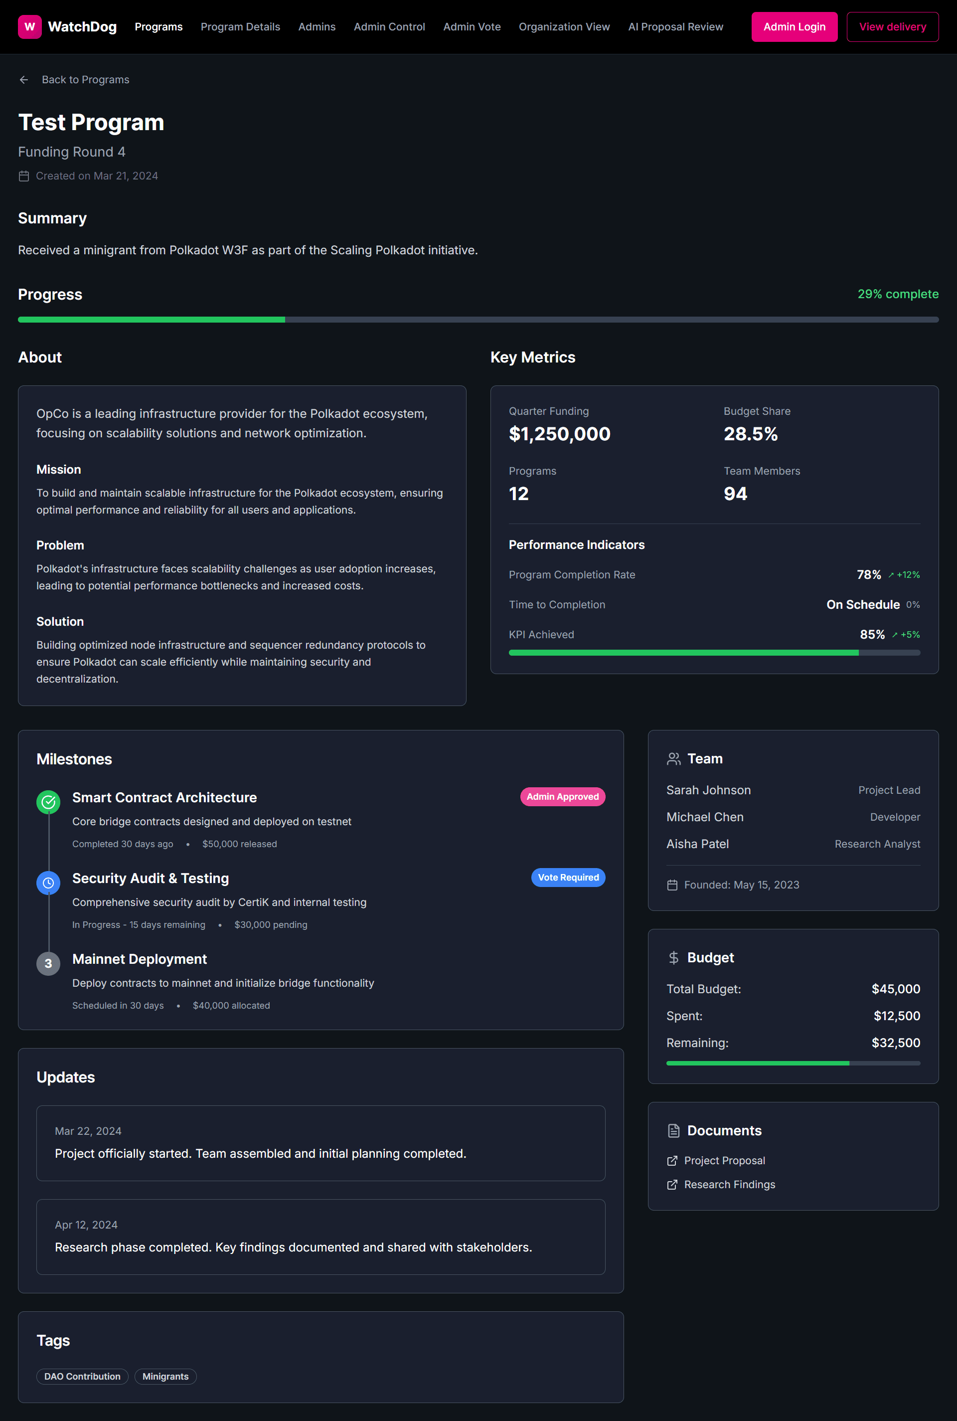
Task: Click the blue clock milestone icon
Action: pos(48,883)
